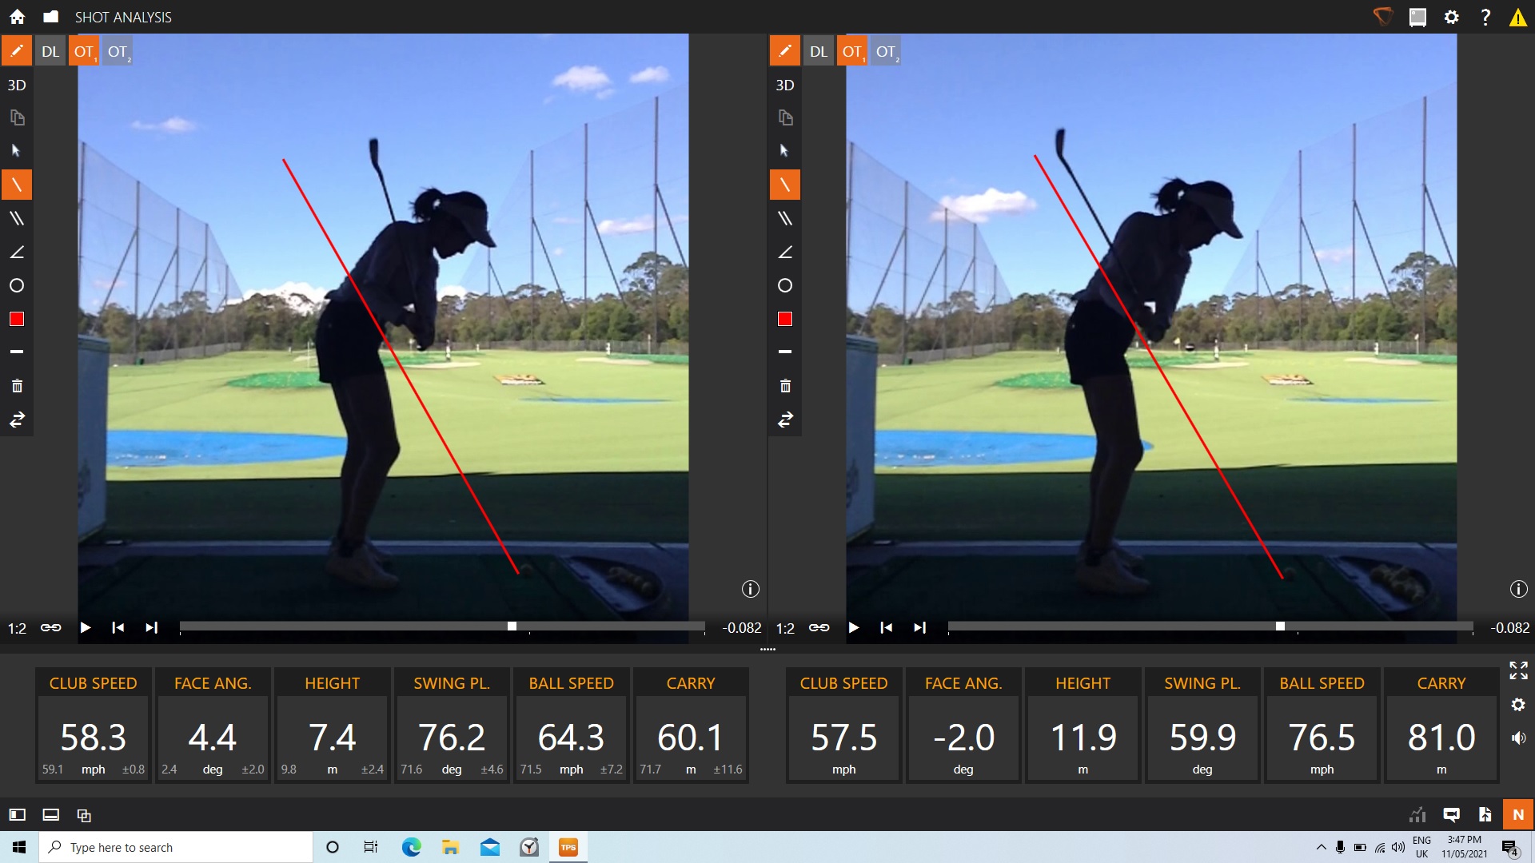Select the circle draw tool in left panel

pos(17,286)
